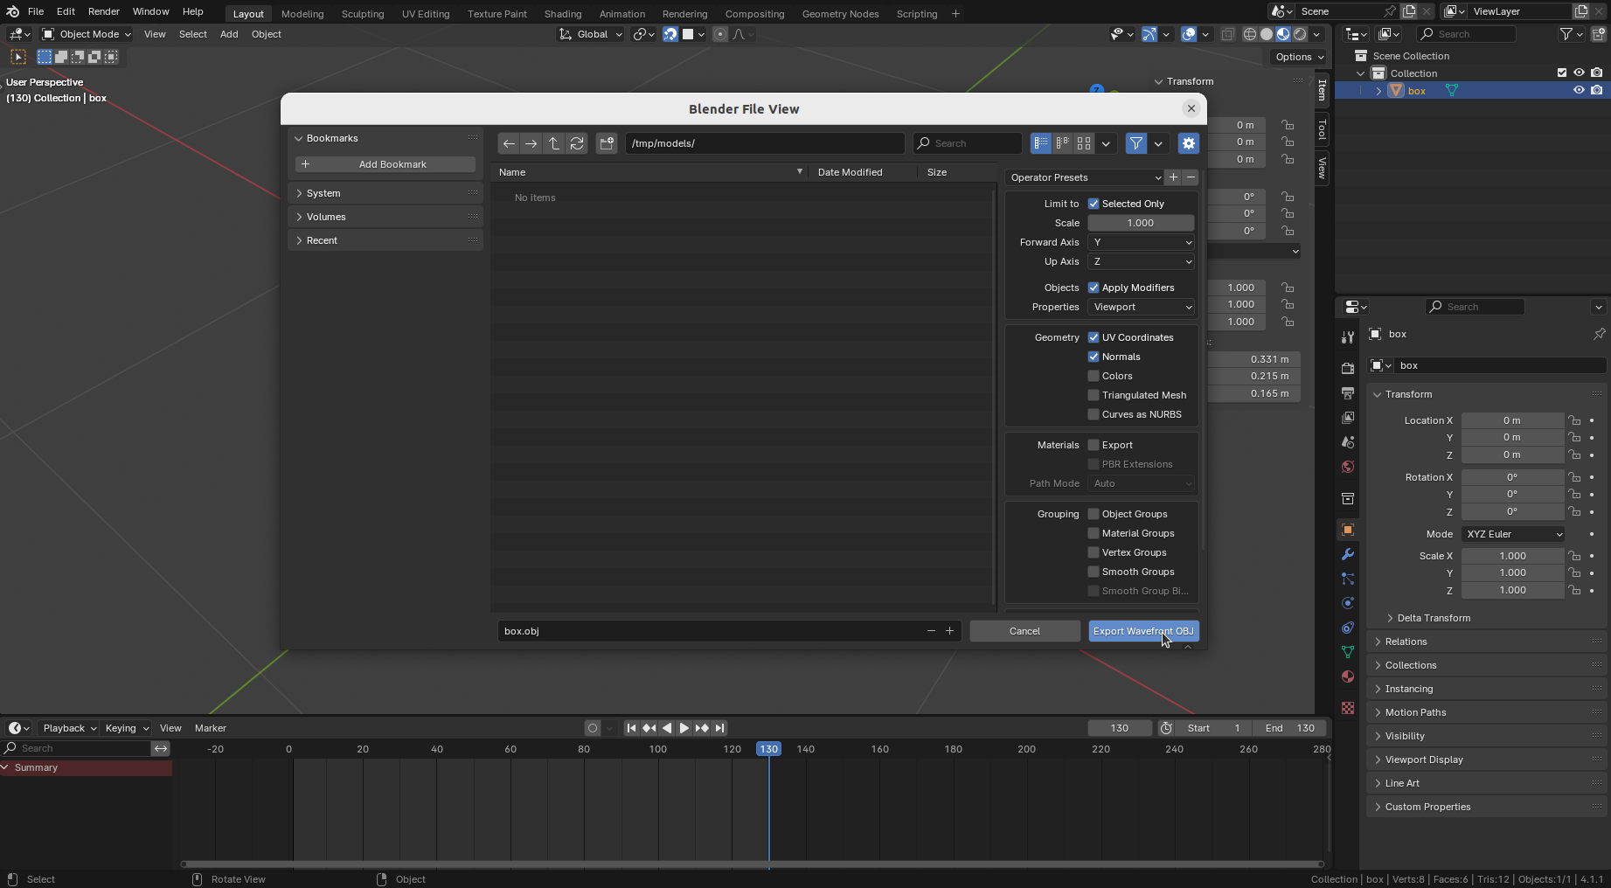Switch to vertical list display mode
The image size is (1611, 888).
[x=1041, y=143]
